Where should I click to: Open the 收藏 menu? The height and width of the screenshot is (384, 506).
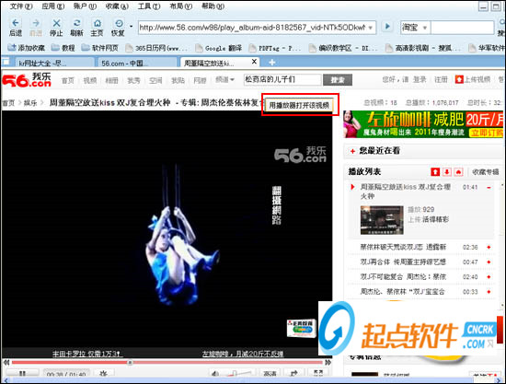pos(117,6)
